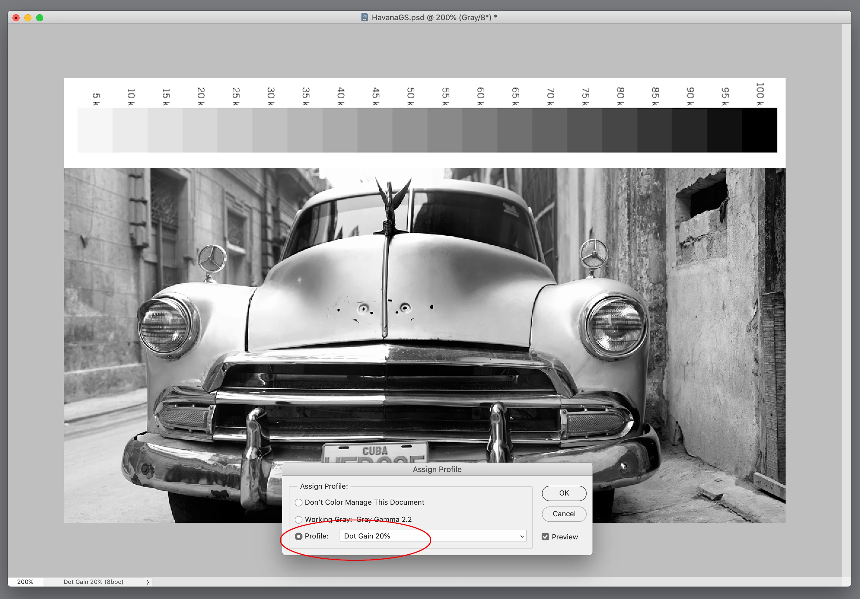Toggle the Preview checkbox
Screen dimensions: 860x599
click(545, 537)
